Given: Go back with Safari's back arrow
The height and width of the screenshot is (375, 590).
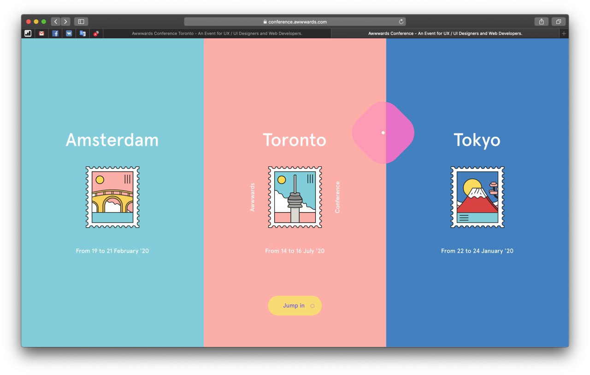Looking at the screenshot, I should pos(56,22).
